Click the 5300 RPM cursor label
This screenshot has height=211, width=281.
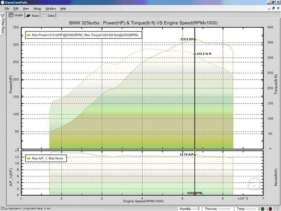[x=195, y=193]
